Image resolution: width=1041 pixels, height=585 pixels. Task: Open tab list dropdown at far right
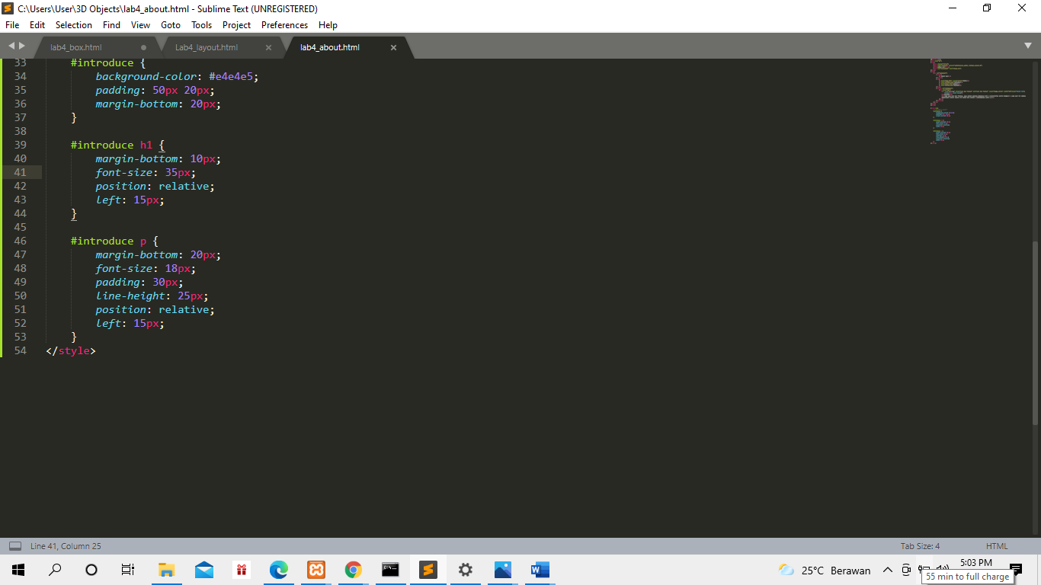(1028, 46)
